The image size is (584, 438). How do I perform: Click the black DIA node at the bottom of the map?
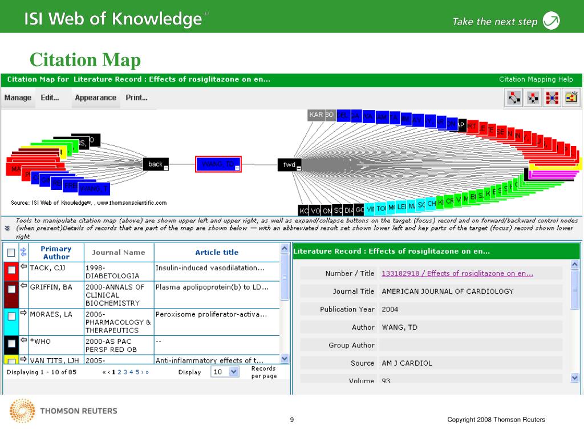click(348, 210)
